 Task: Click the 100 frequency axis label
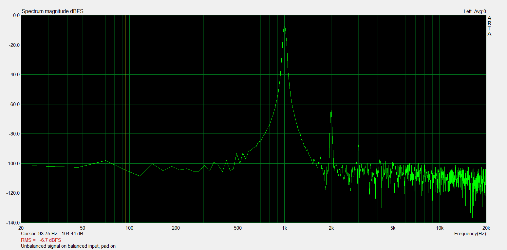tap(129, 228)
